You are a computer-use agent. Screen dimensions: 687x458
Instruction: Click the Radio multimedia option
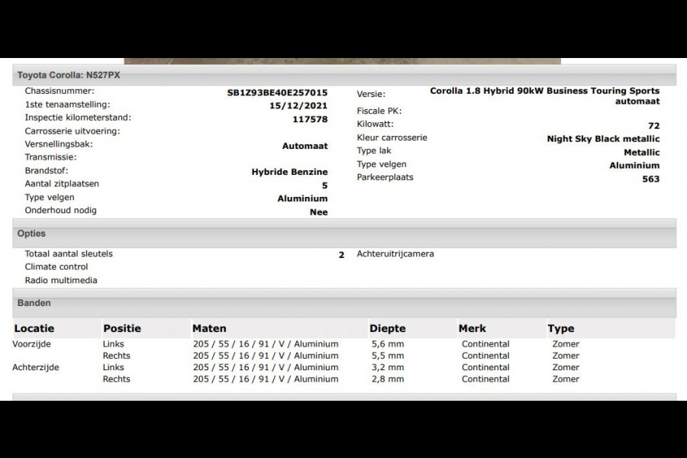[x=61, y=280]
